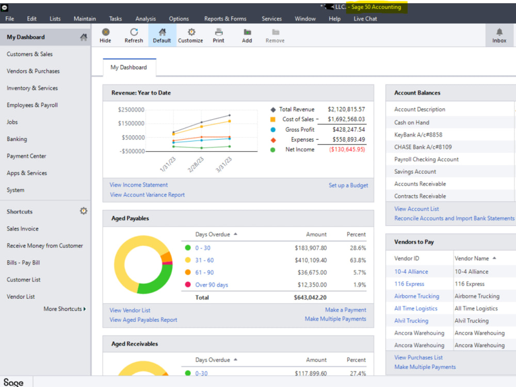Open Apps & Services in the sidebar
This screenshot has width=516, height=387.
tap(27, 173)
